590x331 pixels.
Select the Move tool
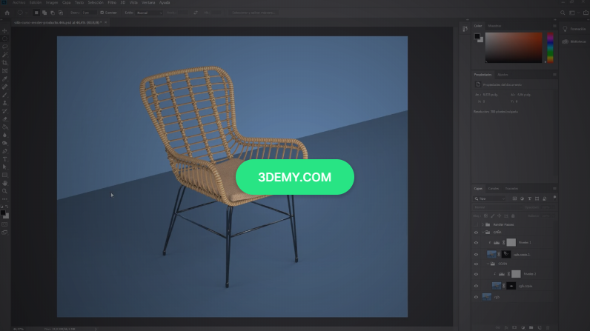(5, 31)
